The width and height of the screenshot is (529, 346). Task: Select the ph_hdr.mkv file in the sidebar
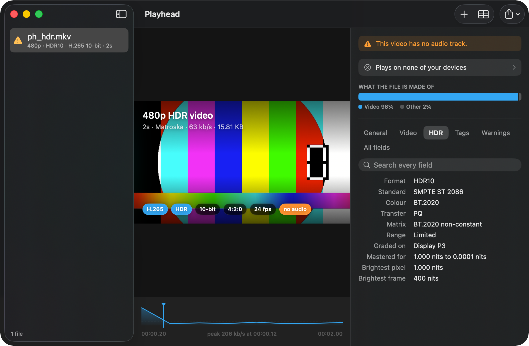click(69, 40)
